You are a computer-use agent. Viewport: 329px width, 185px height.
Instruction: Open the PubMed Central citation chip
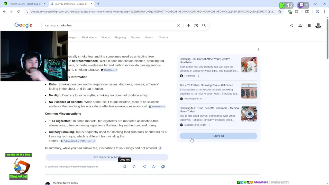point(78,141)
